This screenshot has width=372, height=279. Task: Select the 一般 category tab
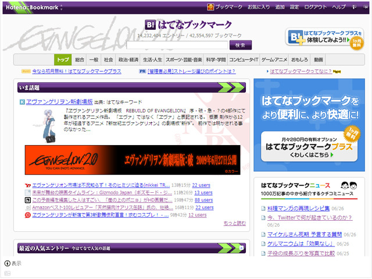[x=94, y=59]
